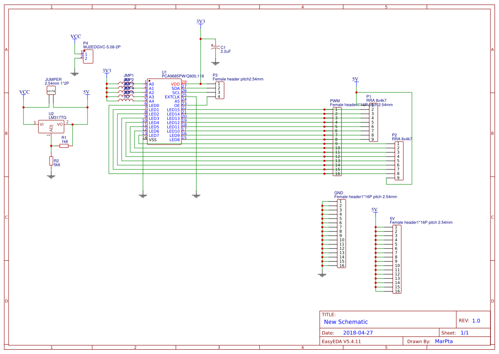Image resolution: width=499 pixels, height=354 pixels.
Task: Click connector P4 WJ2EDGVC-5.08-2P symbol
Action: tap(88, 56)
